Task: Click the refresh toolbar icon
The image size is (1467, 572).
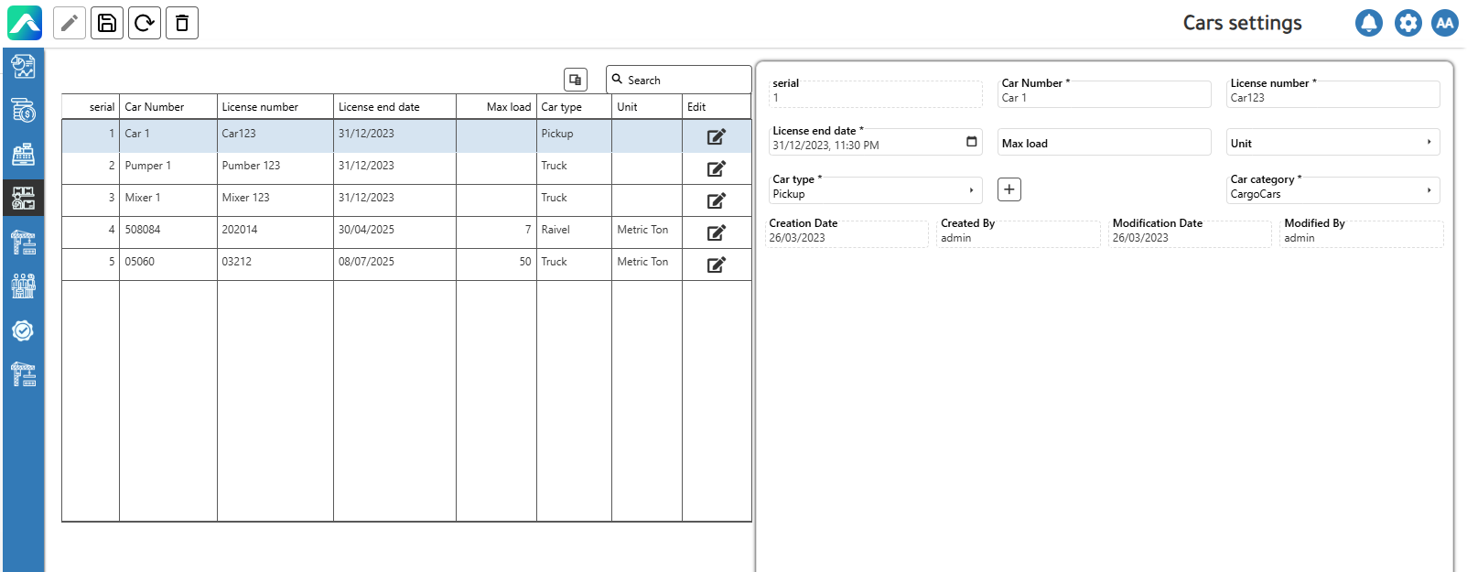Action: tap(145, 23)
